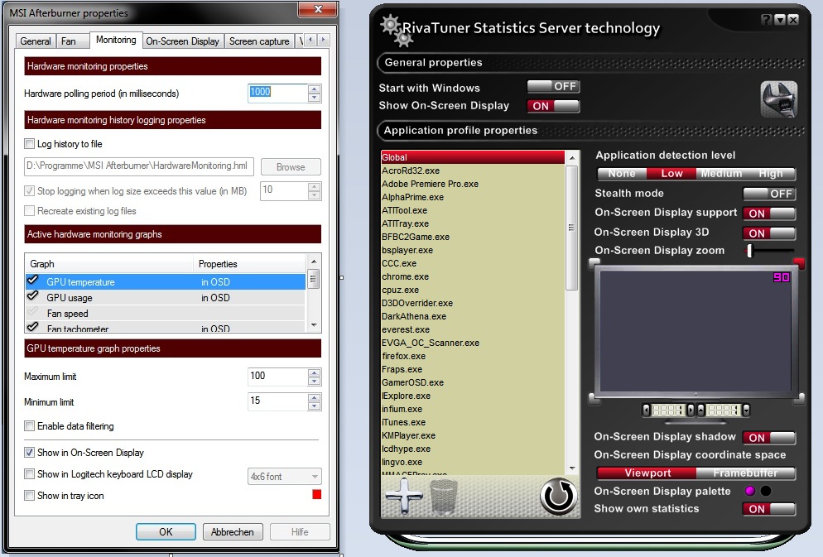Increase Maximum limit with up arrow
This screenshot has width=823, height=557.
pos(314,372)
